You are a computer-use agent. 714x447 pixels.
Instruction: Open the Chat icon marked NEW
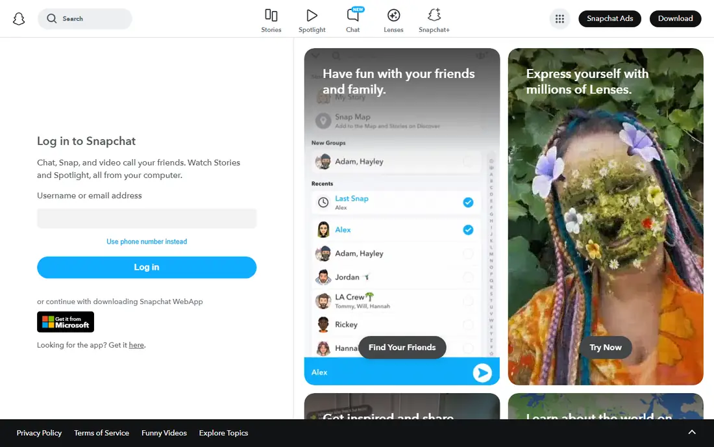[x=353, y=16]
